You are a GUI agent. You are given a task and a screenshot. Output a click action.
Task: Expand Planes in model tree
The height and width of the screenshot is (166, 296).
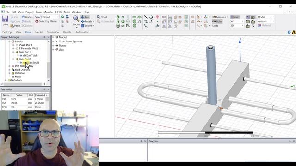pos(53,46)
